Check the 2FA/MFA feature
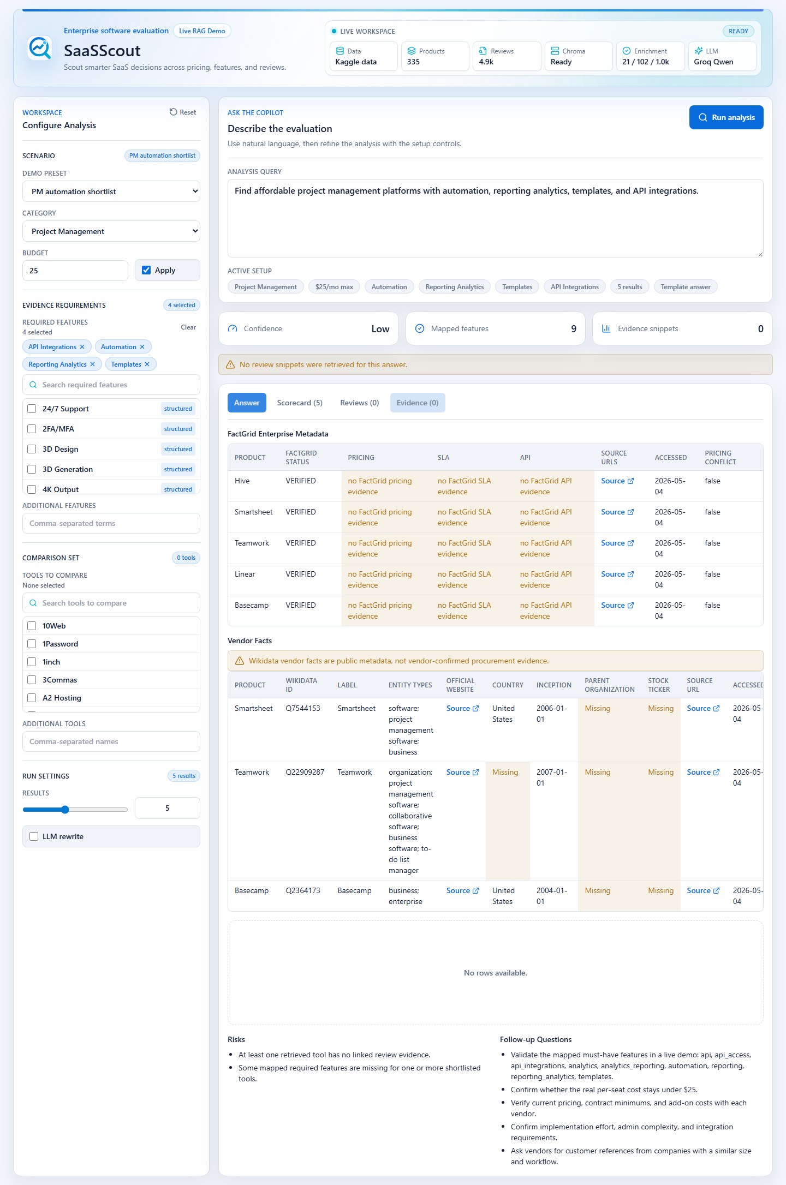Image resolution: width=786 pixels, height=1185 pixels. point(32,429)
